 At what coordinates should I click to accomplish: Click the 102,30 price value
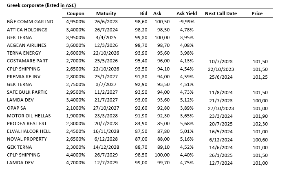(259, 123)
